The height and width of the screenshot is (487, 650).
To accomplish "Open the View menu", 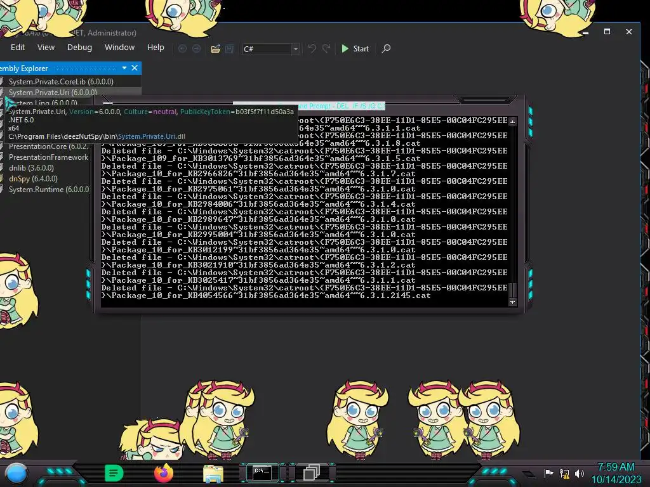I will (x=46, y=48).
